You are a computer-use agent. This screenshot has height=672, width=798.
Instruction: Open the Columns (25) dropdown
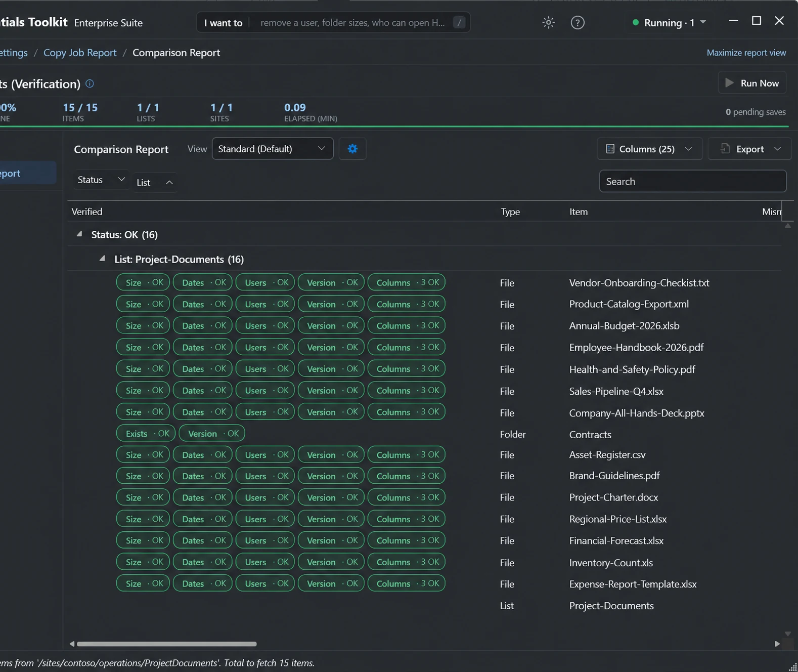point(649,149)
